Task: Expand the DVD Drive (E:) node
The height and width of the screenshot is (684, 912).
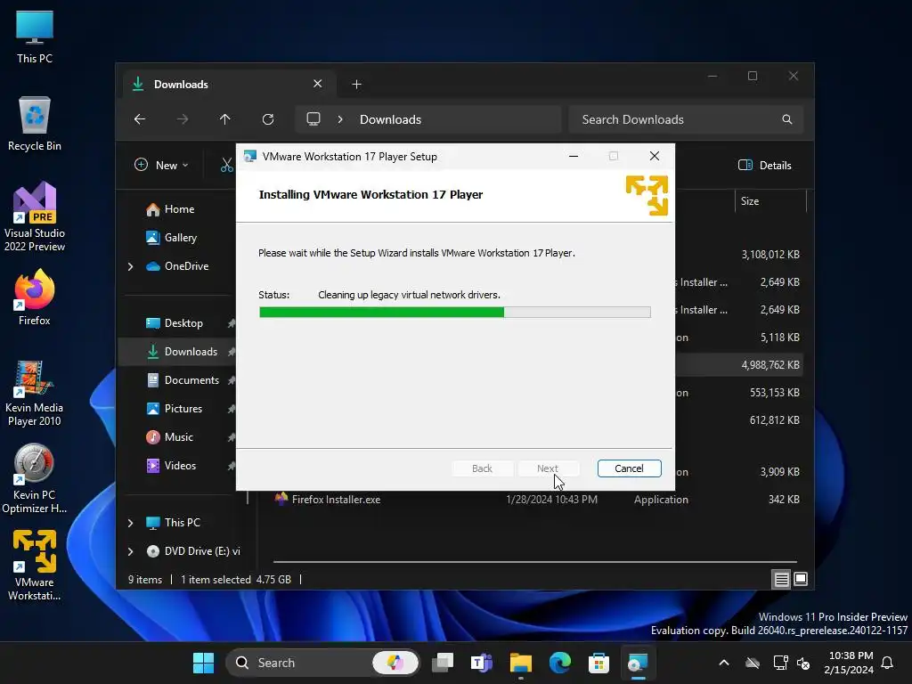Action: click(130, 551)
